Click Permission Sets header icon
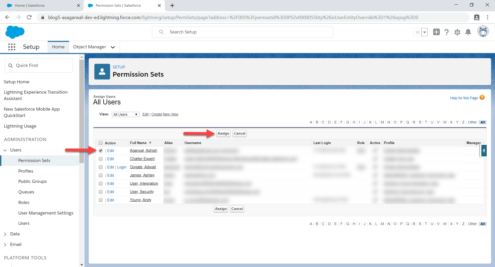 pos(102,72)
